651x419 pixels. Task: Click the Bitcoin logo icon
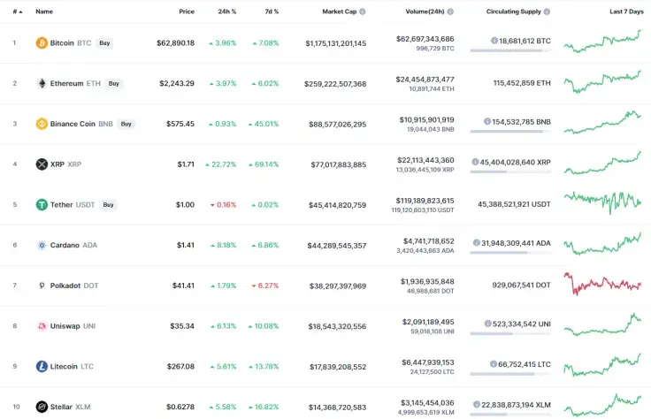[x=42, y=42]
